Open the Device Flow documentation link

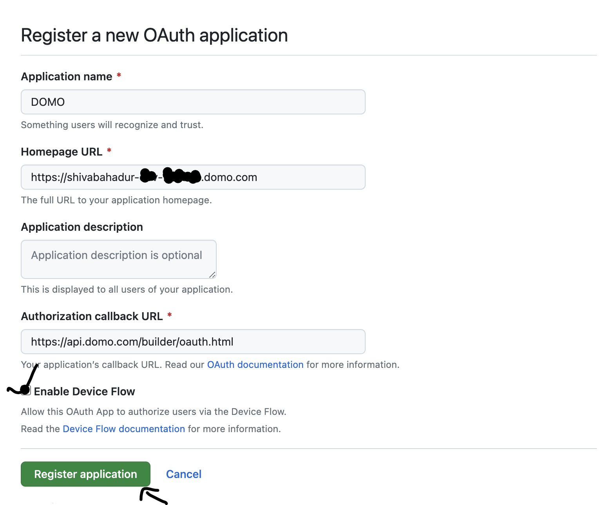tap(124, 429)
